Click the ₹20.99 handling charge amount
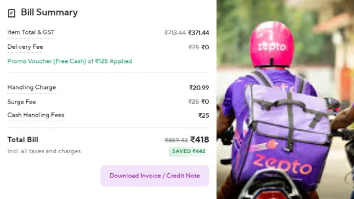 point(199,88)
